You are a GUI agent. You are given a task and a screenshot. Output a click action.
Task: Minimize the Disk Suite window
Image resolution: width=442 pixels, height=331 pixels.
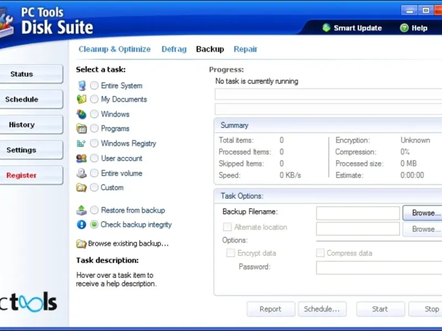pos(409,10)
